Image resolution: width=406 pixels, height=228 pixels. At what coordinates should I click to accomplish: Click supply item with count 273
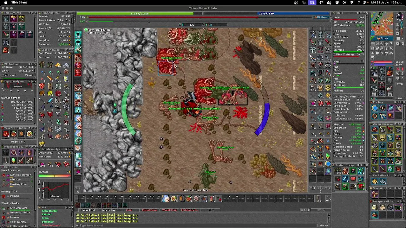coord(58,164)
